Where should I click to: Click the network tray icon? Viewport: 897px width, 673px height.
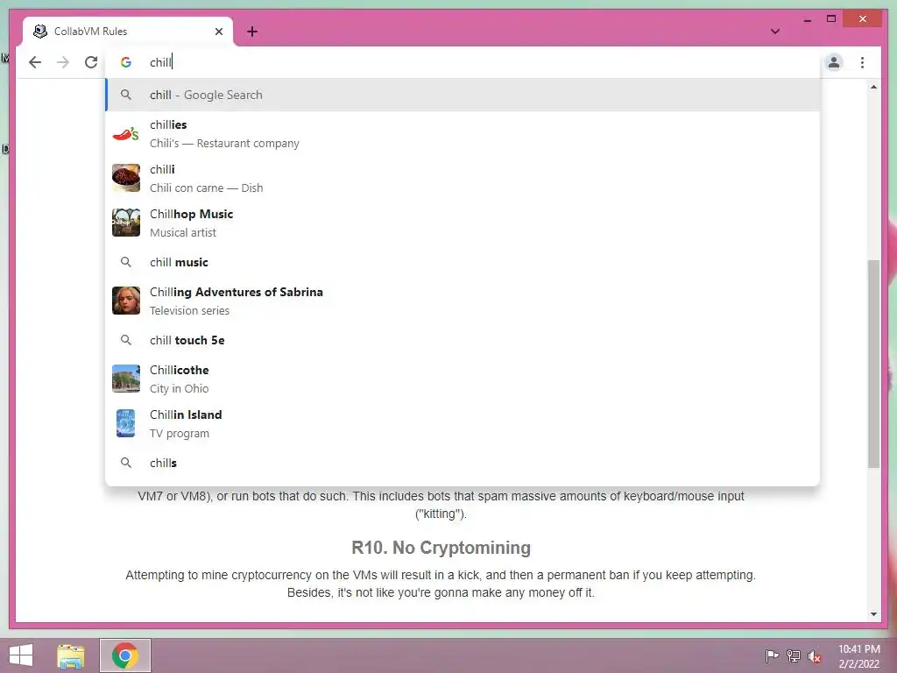794,655
